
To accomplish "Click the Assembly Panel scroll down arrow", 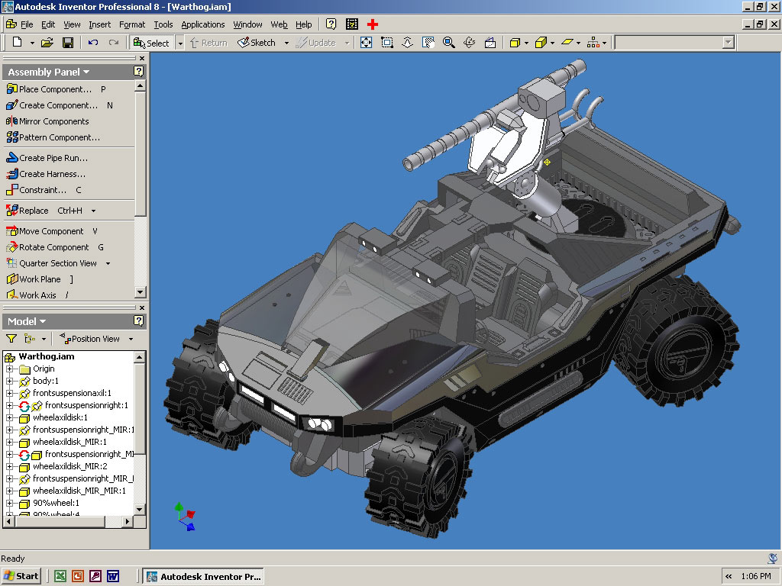I will pyautogui.click(x=141, y=292).
